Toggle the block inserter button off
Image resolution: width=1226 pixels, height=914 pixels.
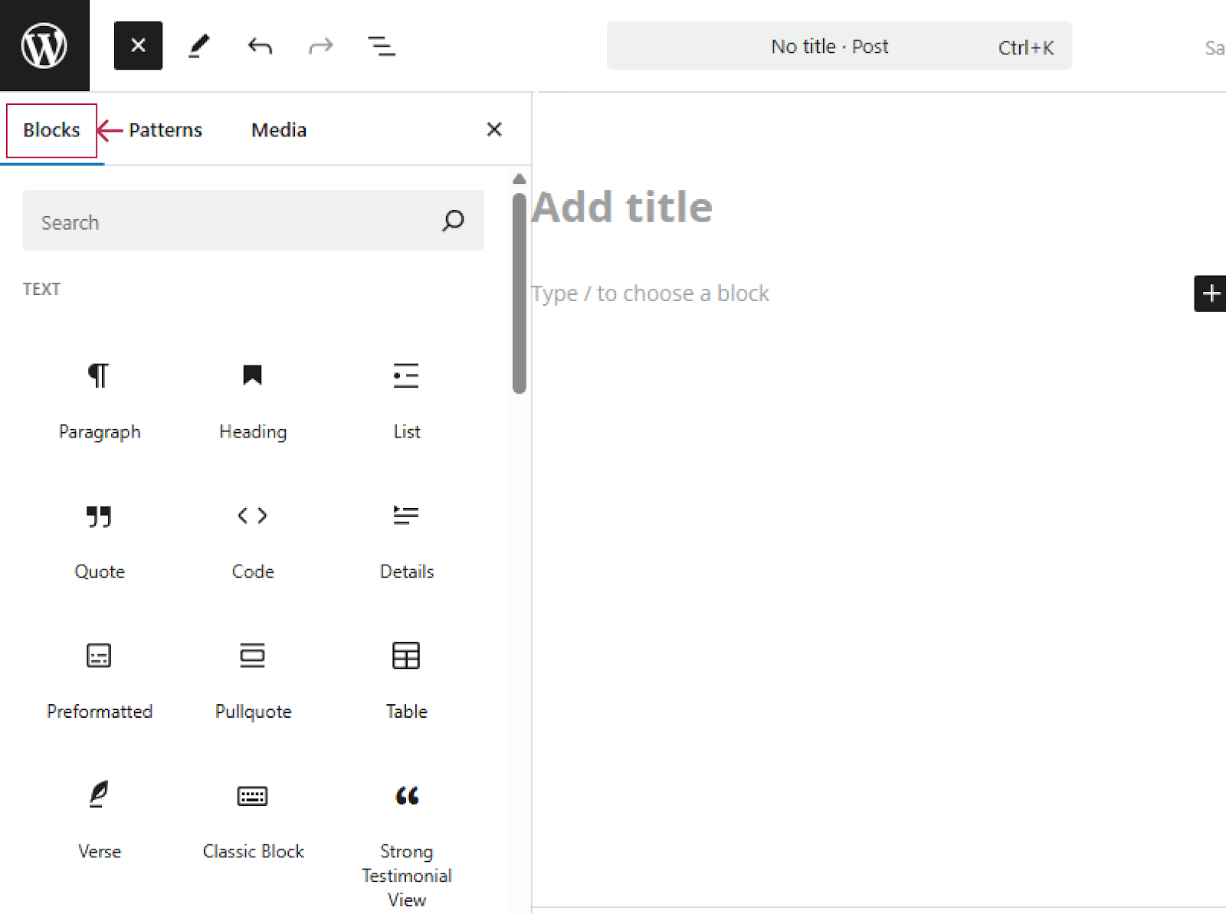[138, 46]
